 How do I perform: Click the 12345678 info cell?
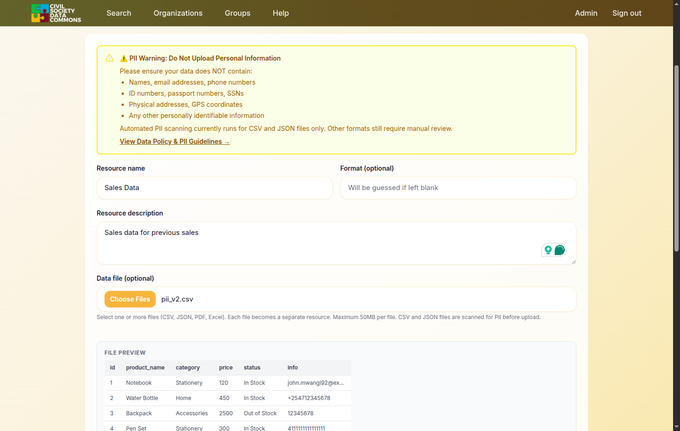point(300,413)
